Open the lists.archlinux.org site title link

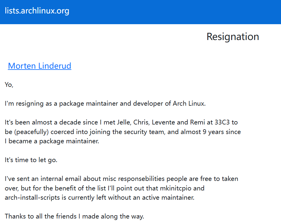(x=37, y=11)
